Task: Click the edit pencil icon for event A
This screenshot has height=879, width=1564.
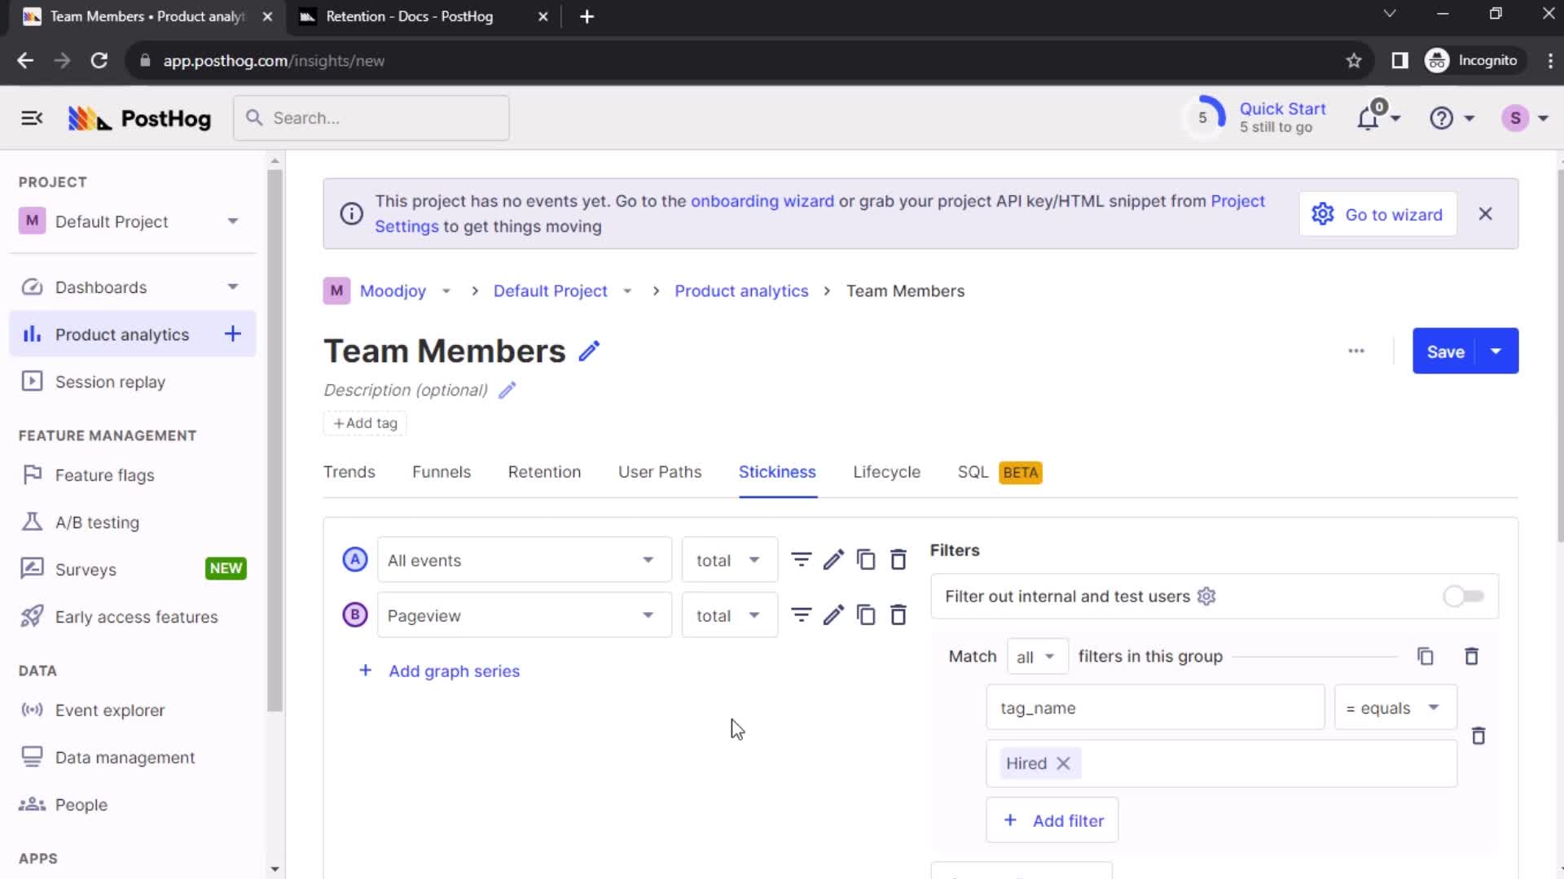Action: 833,560
